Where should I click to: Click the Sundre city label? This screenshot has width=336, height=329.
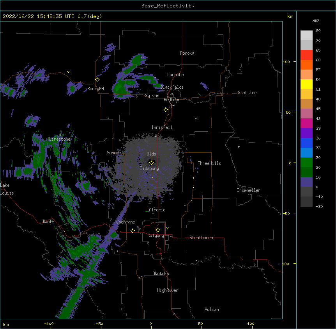[x=114, y=153]
